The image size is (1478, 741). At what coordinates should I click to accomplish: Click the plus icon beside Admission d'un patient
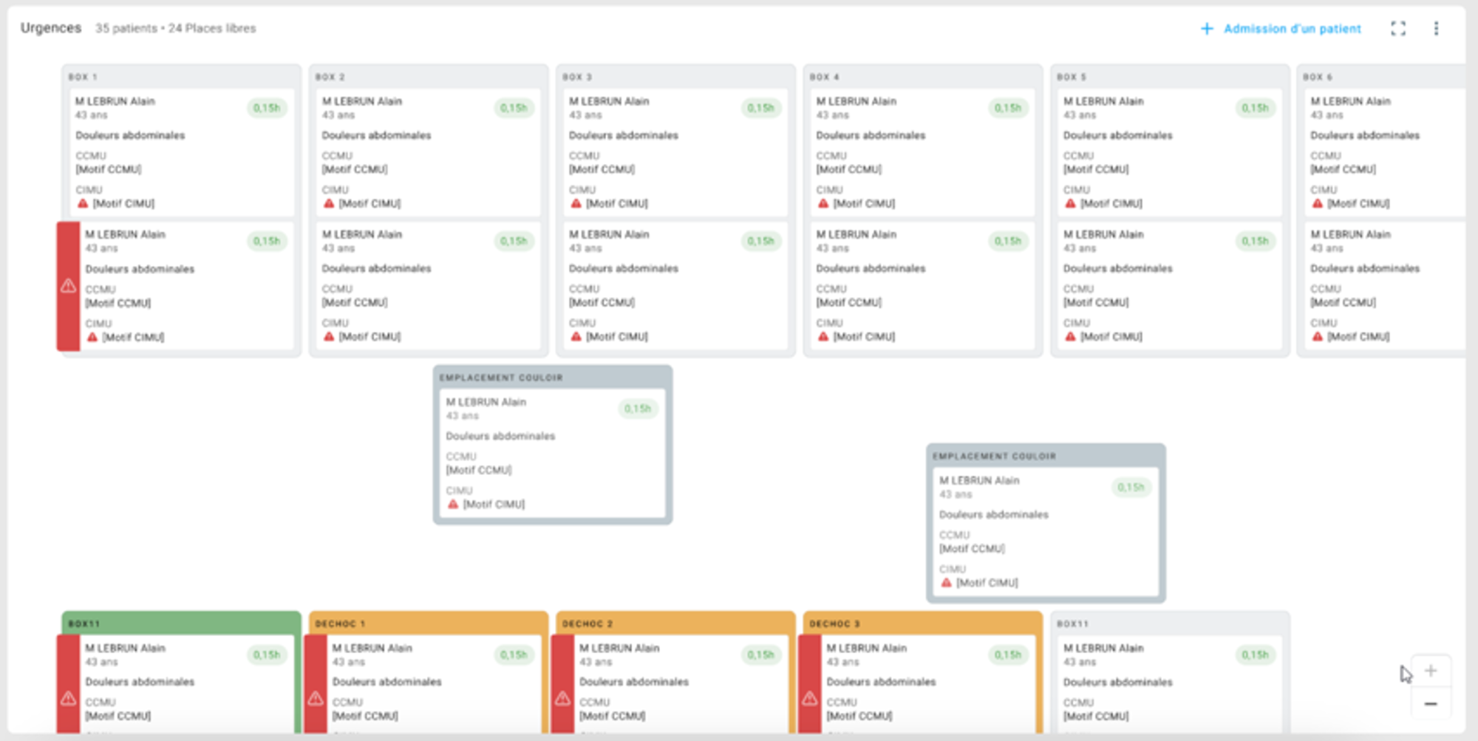[x=1207, y=29]
